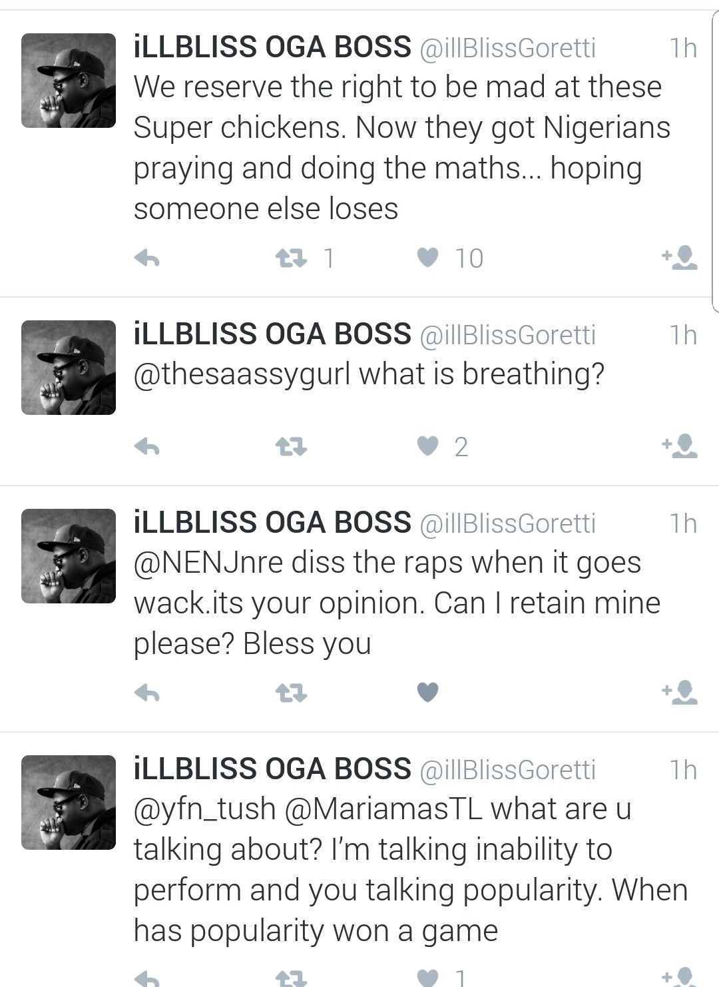Open the @yfn_tush mention link
Screen dimensions: 719x987
pos(204,809)
